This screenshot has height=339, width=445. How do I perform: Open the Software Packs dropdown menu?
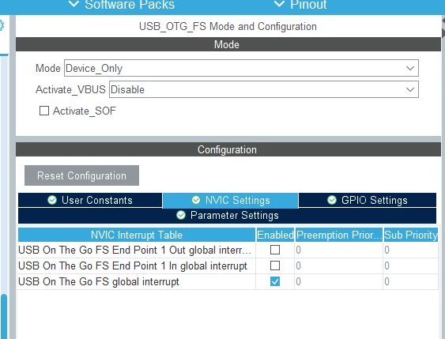point(122,5)
